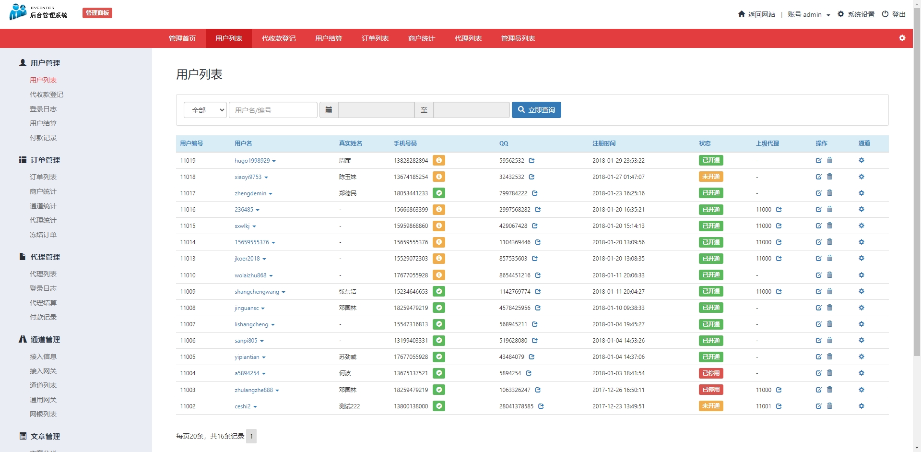Open 登录日志 under 用户管理 in the sidebar
Image resolution: width=921 pixels, height=452 pixels.
pyautogui.click(x=43, y=109)
